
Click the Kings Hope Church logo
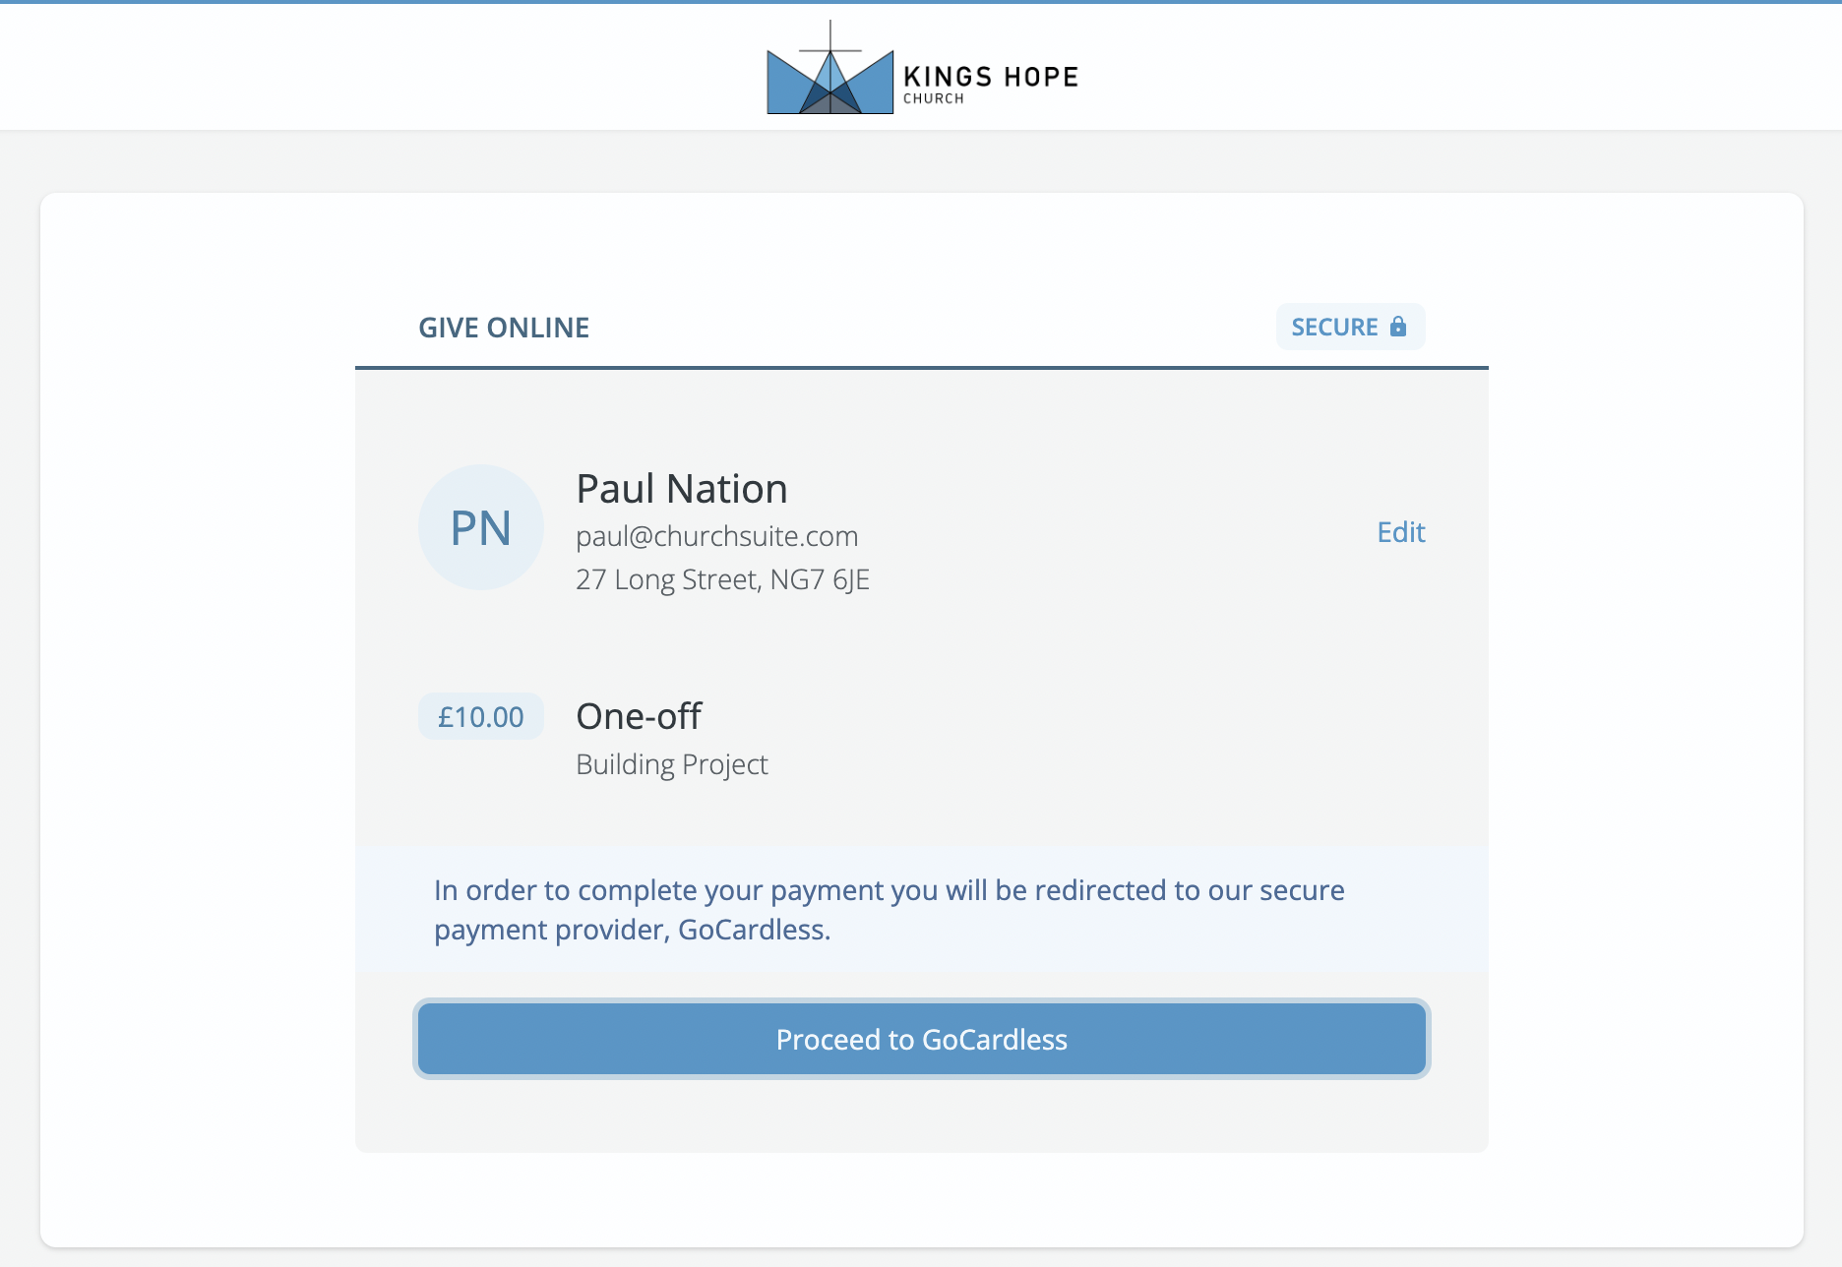922,67
